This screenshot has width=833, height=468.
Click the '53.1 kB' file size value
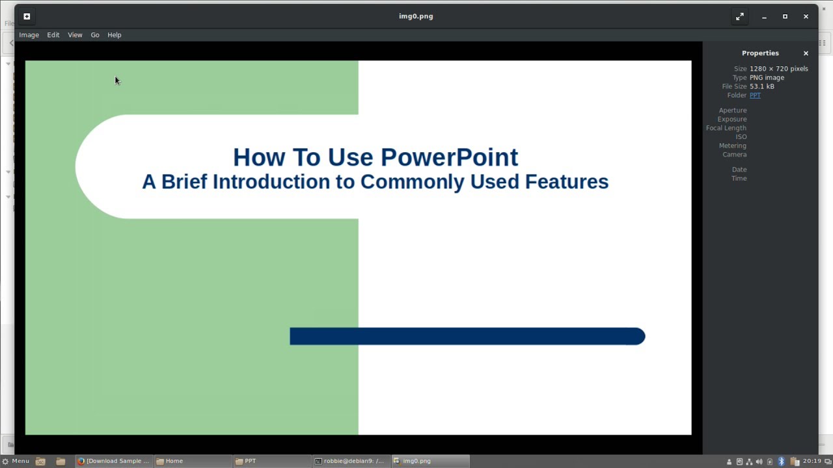tap(762, 86)
